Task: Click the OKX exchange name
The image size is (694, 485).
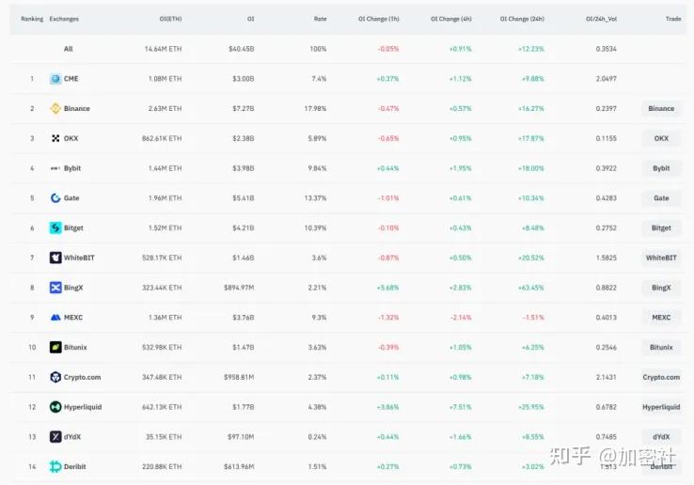Action: 71,138
